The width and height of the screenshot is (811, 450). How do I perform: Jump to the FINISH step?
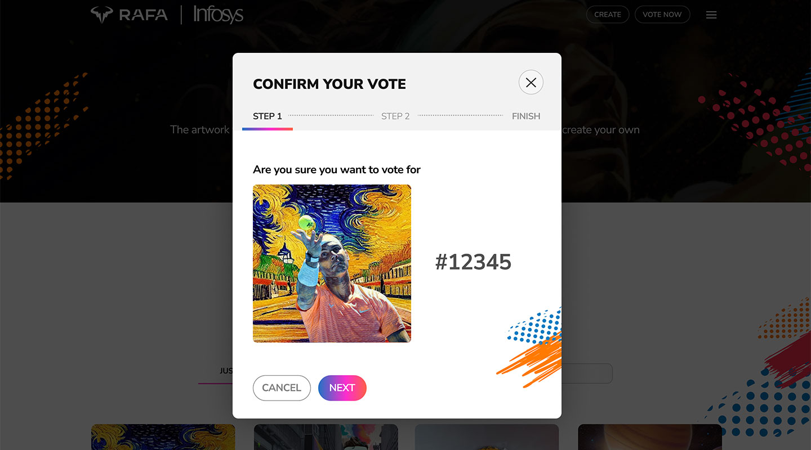coord(526,116)
